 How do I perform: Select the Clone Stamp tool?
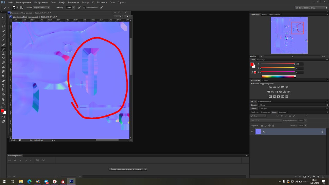(x=3, y=54)
